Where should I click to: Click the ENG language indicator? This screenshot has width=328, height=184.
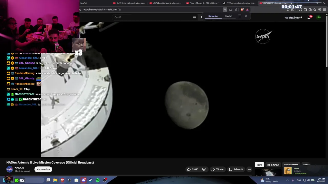pos(299,180)
